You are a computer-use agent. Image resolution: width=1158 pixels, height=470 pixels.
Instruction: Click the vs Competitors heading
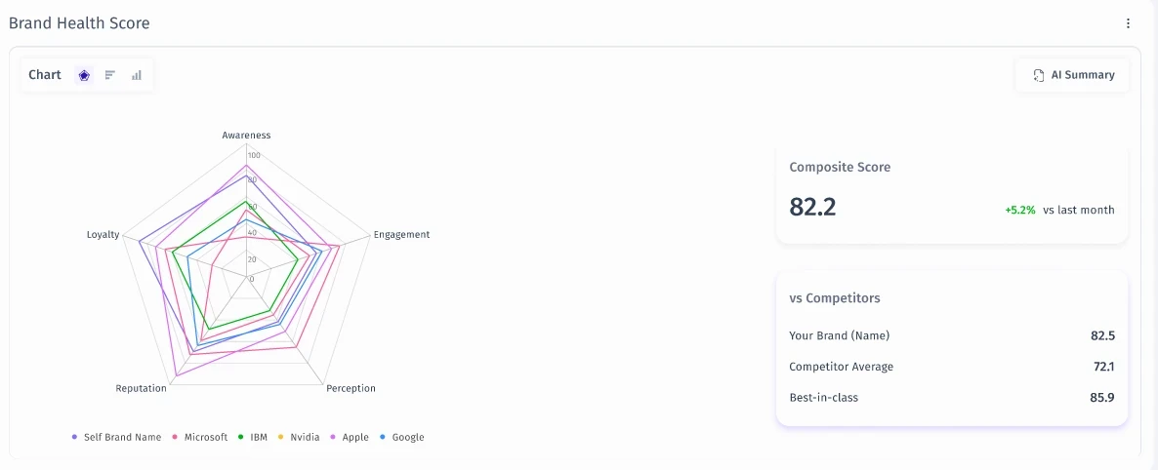(x=835, y=298)
